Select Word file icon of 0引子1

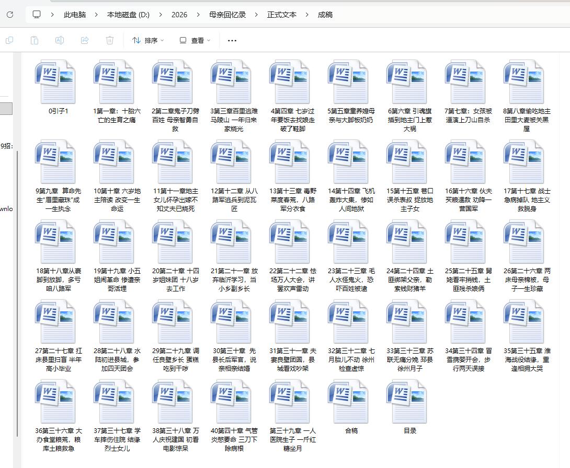[55, 82]
